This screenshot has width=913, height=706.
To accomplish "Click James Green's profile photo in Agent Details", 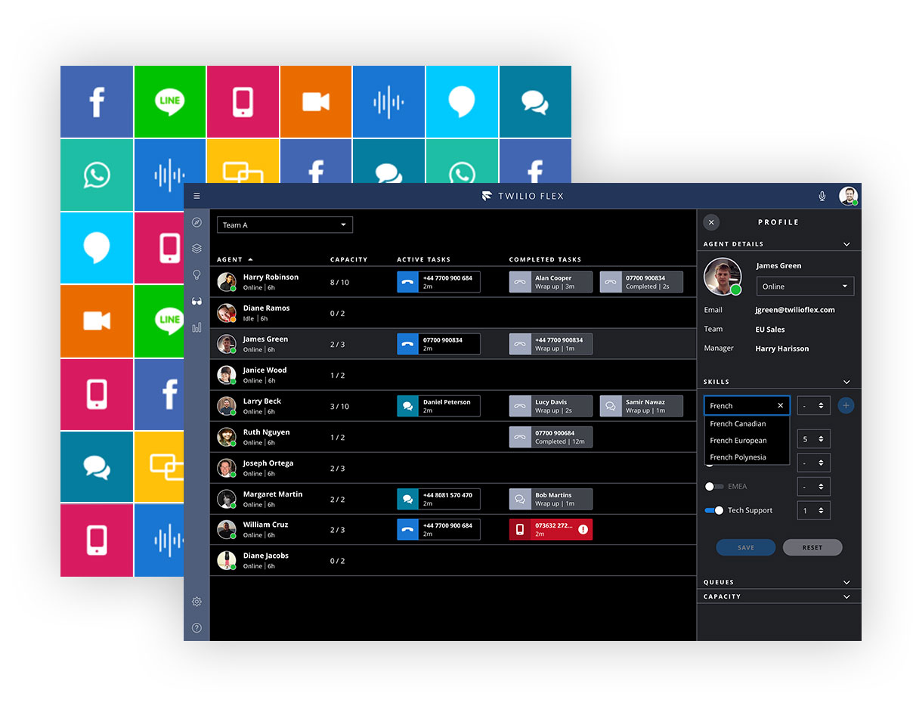I will [722, 277].
